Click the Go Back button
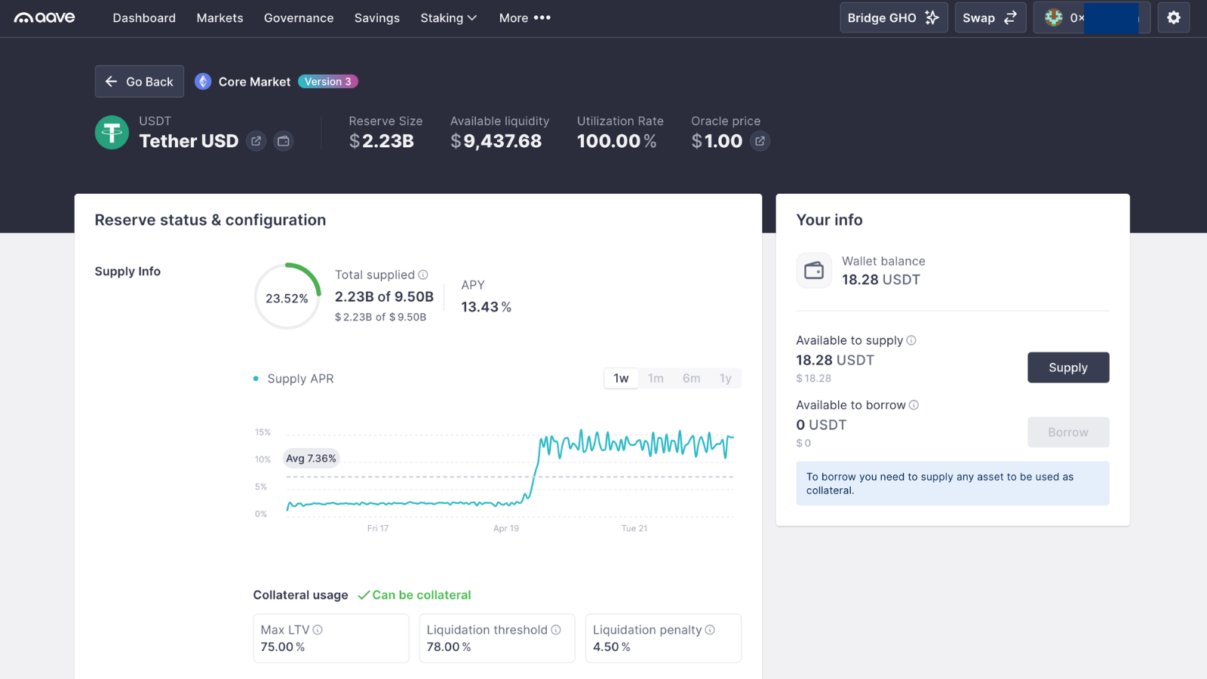Image resolution: width=1207 pixels, height=679 pixels. [x=139, y=81]
